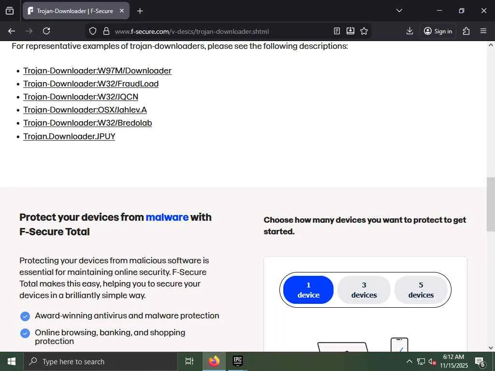This screenshot has width=495, height=371.
Task: Click "Choose how many devices" heading text
Action: point(364,226)
